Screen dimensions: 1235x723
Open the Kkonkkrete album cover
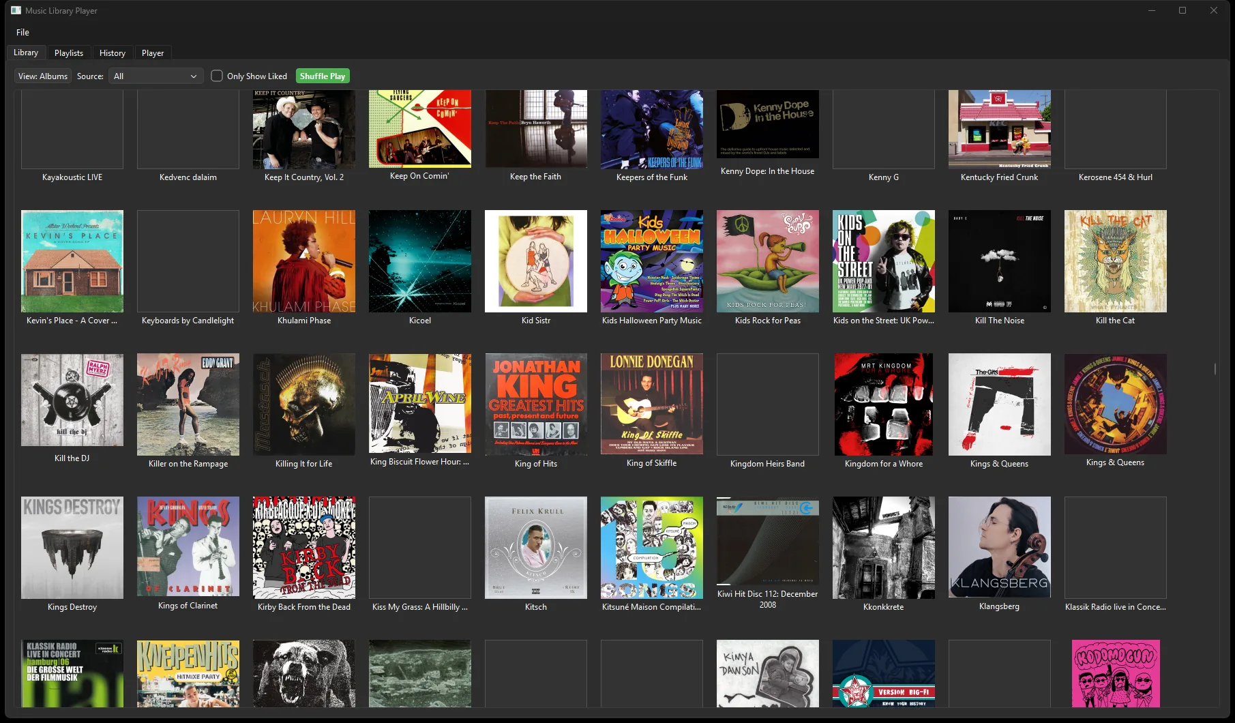tap(884, 548)
